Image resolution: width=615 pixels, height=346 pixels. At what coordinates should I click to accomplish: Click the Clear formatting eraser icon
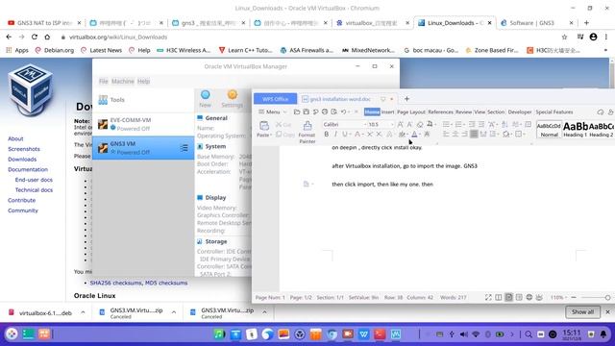click(x=420, y=124)
